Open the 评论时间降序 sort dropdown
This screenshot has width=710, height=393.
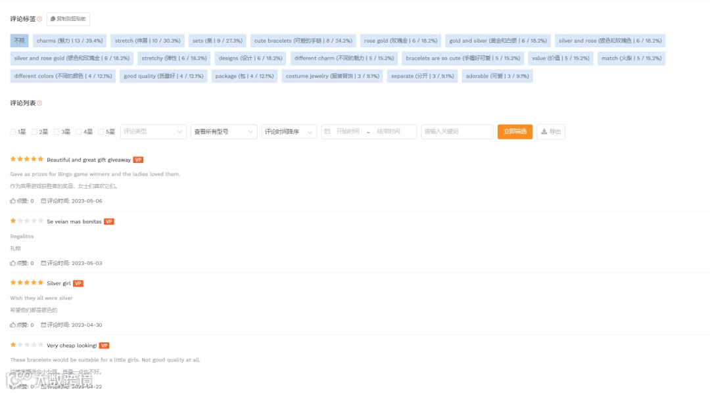click(289, 131)
